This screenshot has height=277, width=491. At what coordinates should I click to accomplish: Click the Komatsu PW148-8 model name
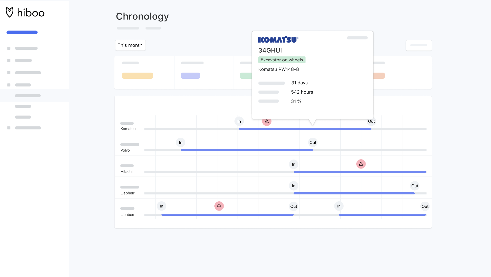[279, 69]
